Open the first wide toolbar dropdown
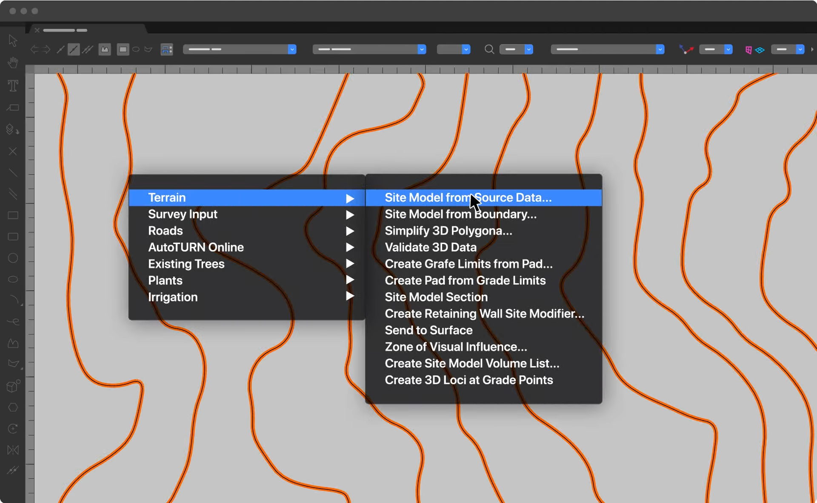This screenshot has height=503, width=817. click(x=240, y=49)
